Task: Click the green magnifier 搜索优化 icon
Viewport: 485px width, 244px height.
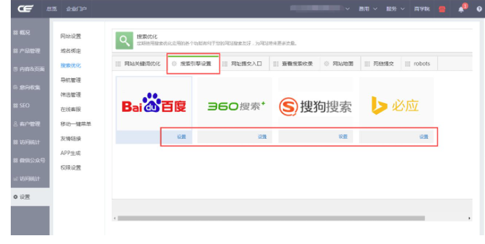Action: coord(125,40)
